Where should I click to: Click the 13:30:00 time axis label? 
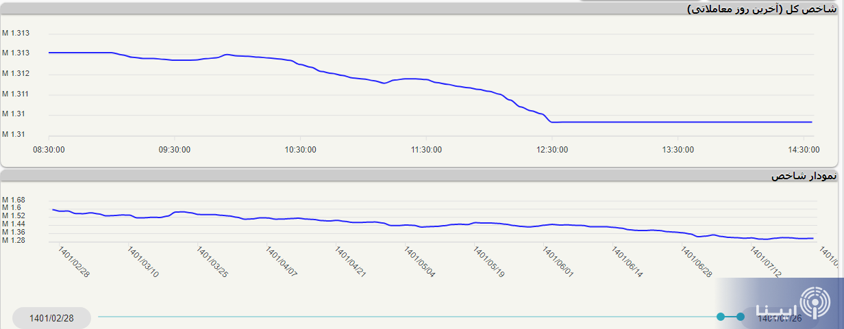pyautogui.click(x=678, y=150)
